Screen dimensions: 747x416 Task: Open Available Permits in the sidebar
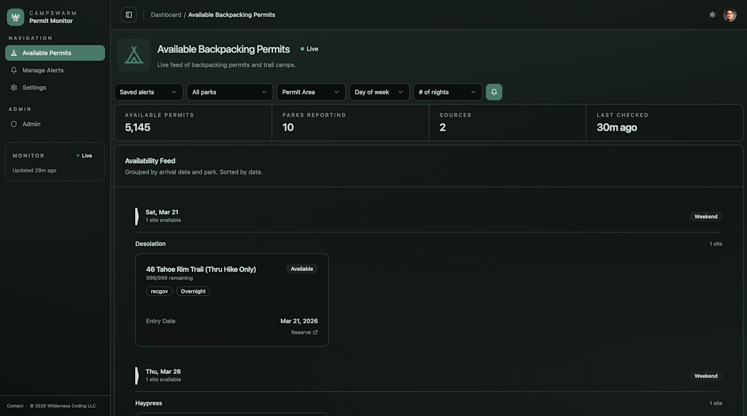pyautogui.click(x=55, y=53)
